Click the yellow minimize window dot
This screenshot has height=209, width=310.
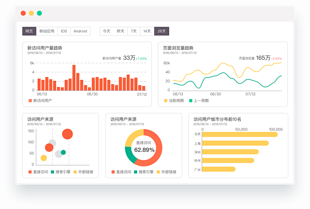pos(31,13)
